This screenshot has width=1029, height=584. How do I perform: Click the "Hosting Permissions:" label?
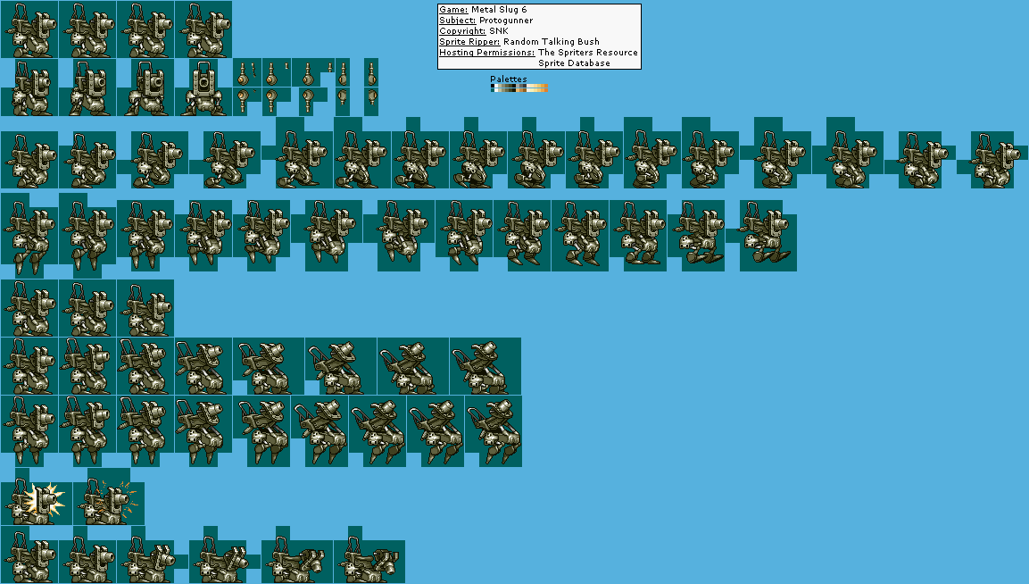(487, 52)
